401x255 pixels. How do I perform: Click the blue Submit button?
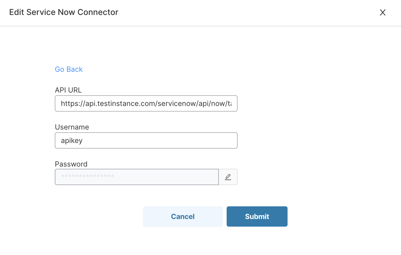tap(257, 216)
